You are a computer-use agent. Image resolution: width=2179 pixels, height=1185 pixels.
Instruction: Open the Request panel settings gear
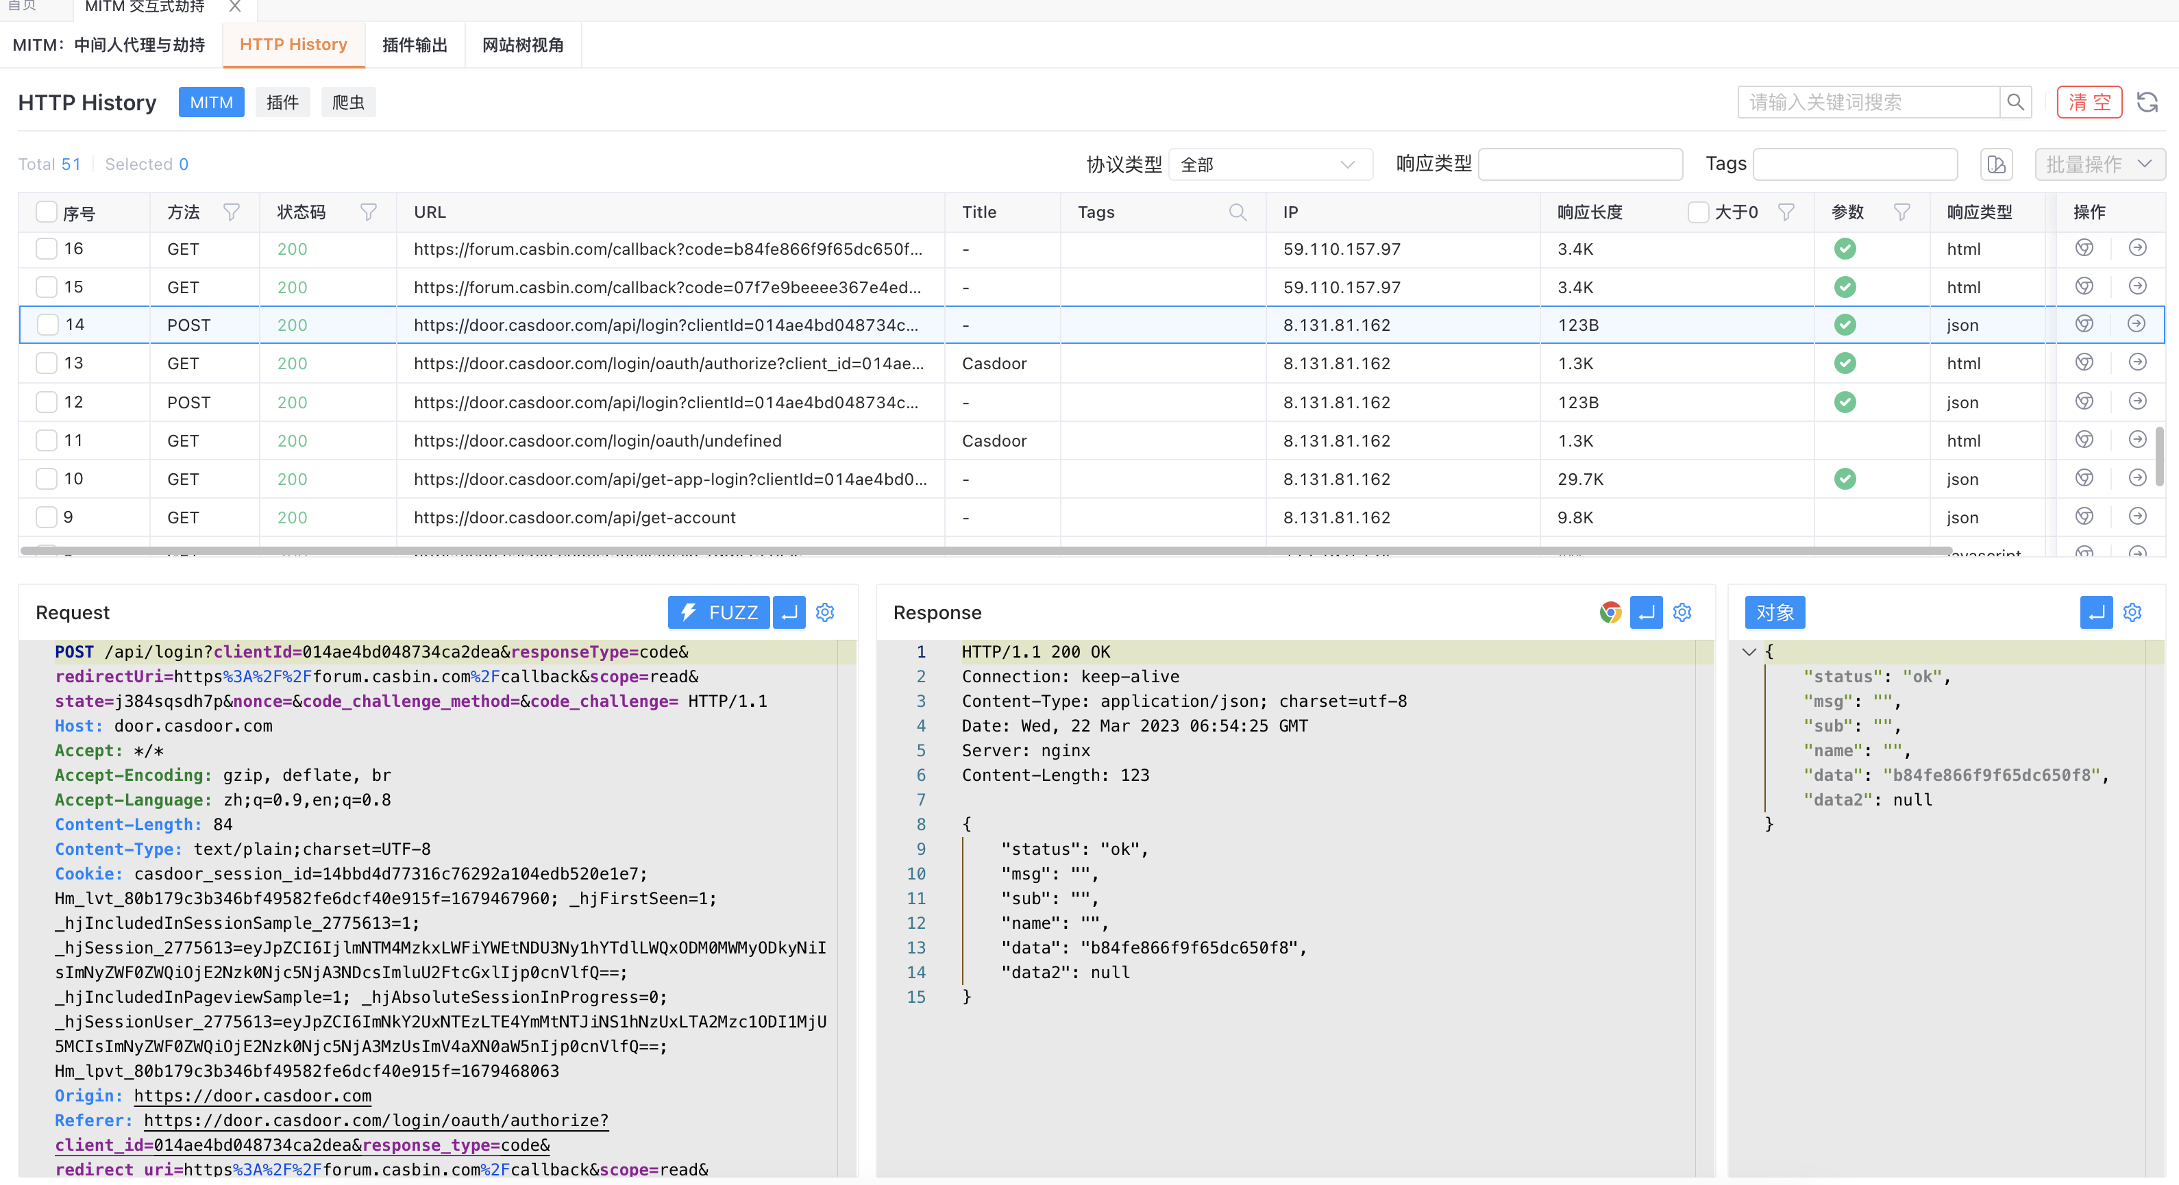pyautogui.click(x=825, y=612)
